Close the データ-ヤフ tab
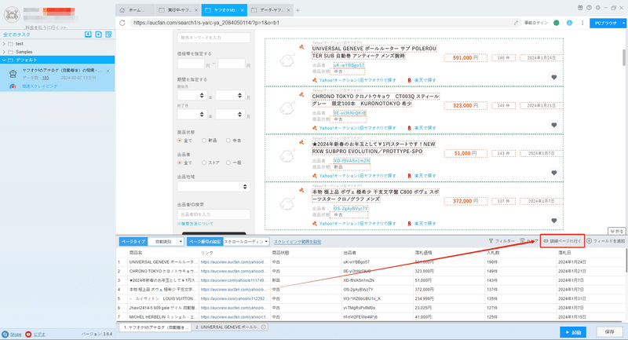The image size is (628, 340). point(288,10)
